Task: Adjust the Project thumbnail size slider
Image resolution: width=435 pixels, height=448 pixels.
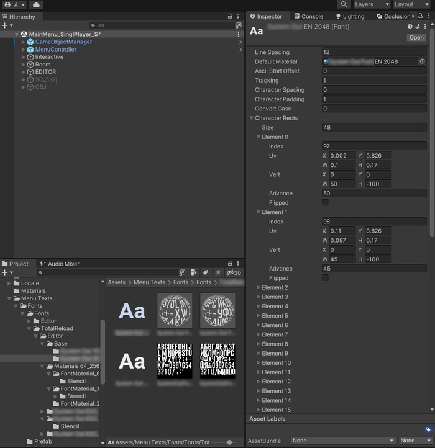Action: pos(230,442)
